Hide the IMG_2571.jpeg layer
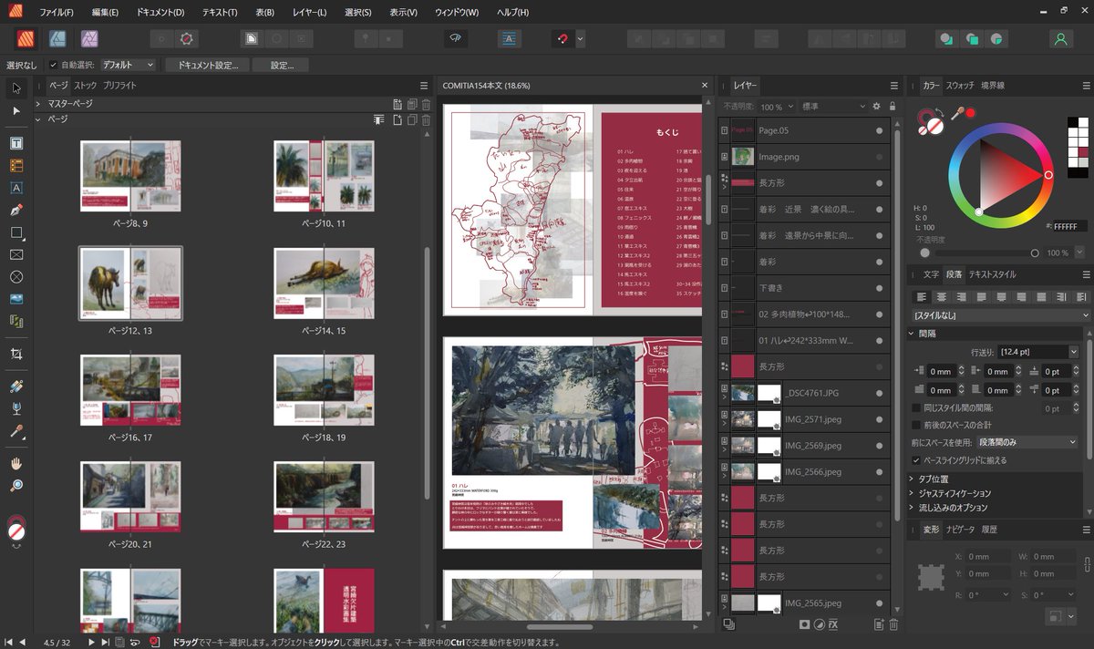Screen dimensions: 1094x649 [x=880, y=420]
